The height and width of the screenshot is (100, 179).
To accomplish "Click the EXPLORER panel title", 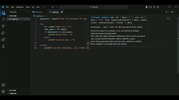I will (13, 12).
